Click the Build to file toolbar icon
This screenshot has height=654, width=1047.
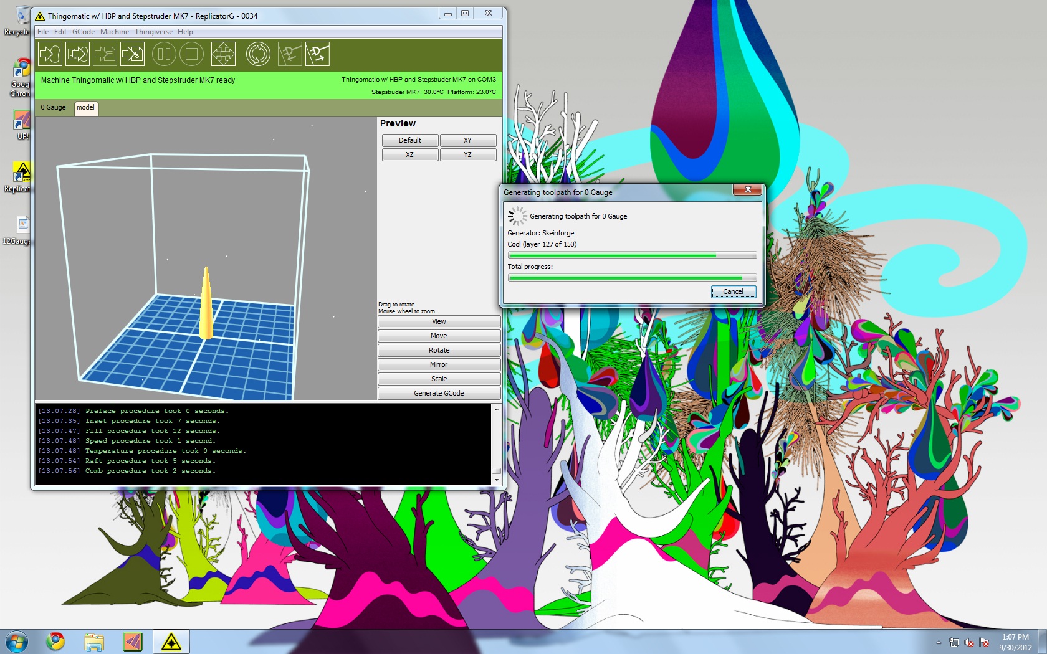point(132,54)
